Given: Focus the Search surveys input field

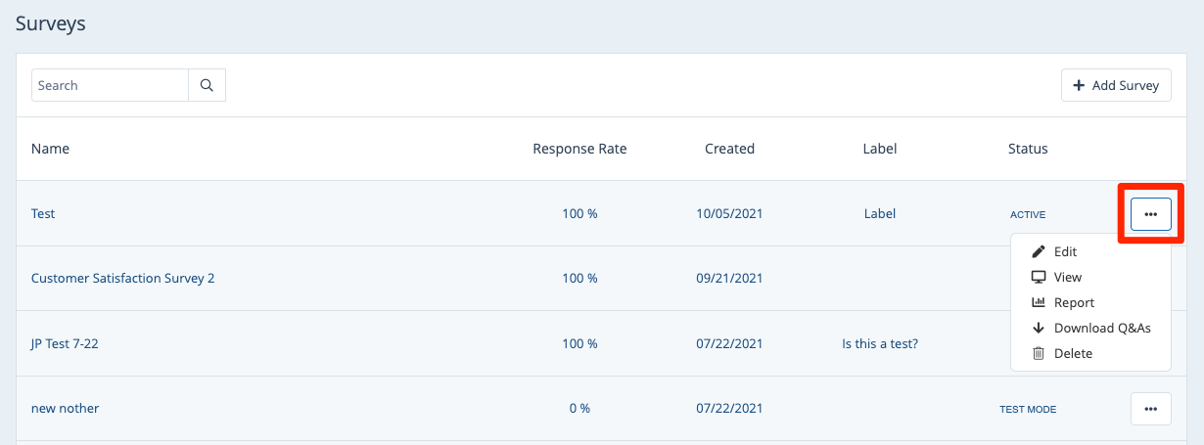Looking at the screenshot, I should (110, 85).
